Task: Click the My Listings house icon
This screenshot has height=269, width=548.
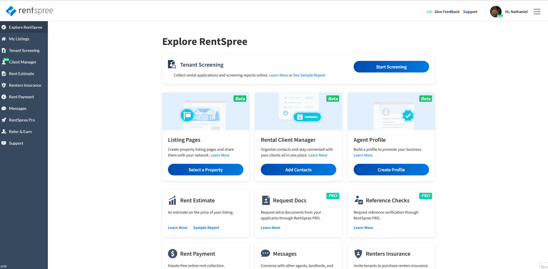Action: coord(4,39)
